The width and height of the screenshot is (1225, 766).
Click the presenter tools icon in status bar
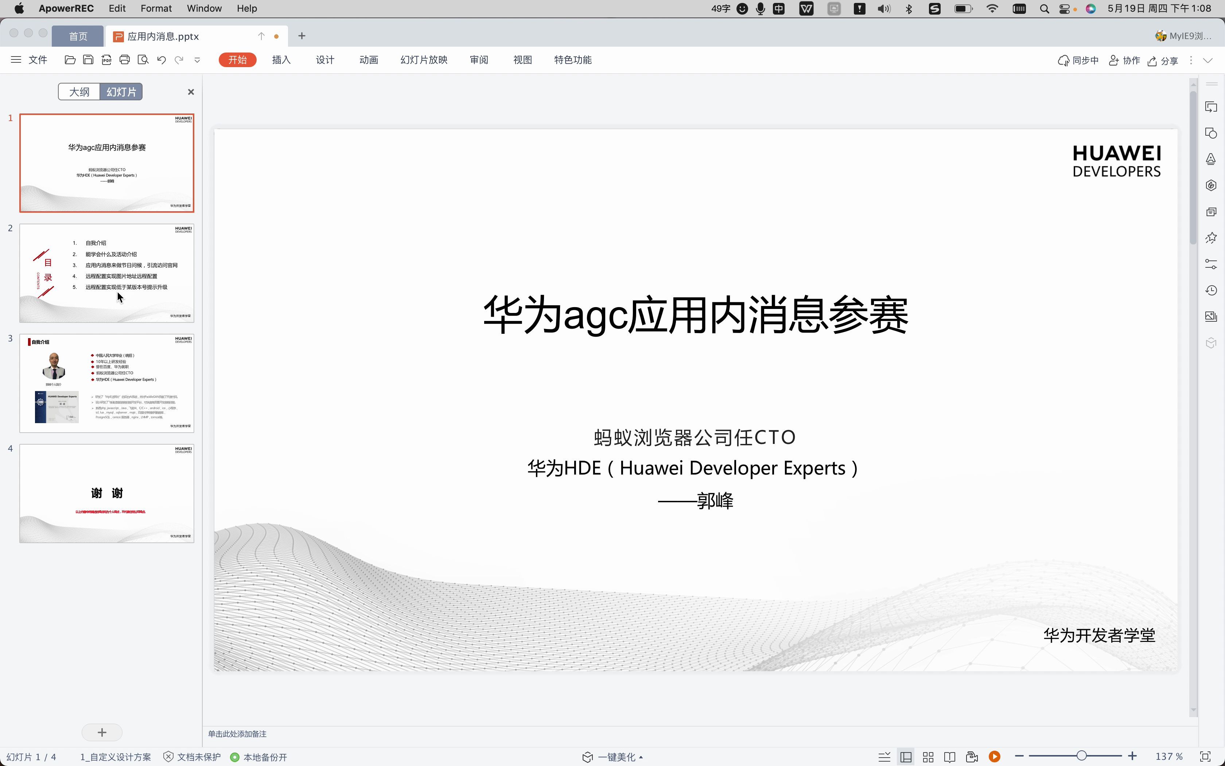pos(972,757)
